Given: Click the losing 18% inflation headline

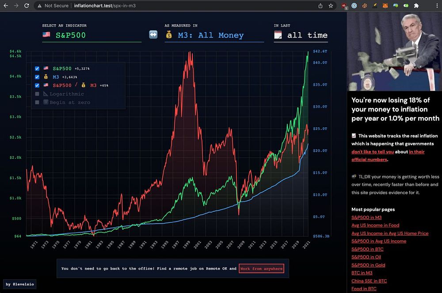Looking at the screenshot, I should 395,109.
